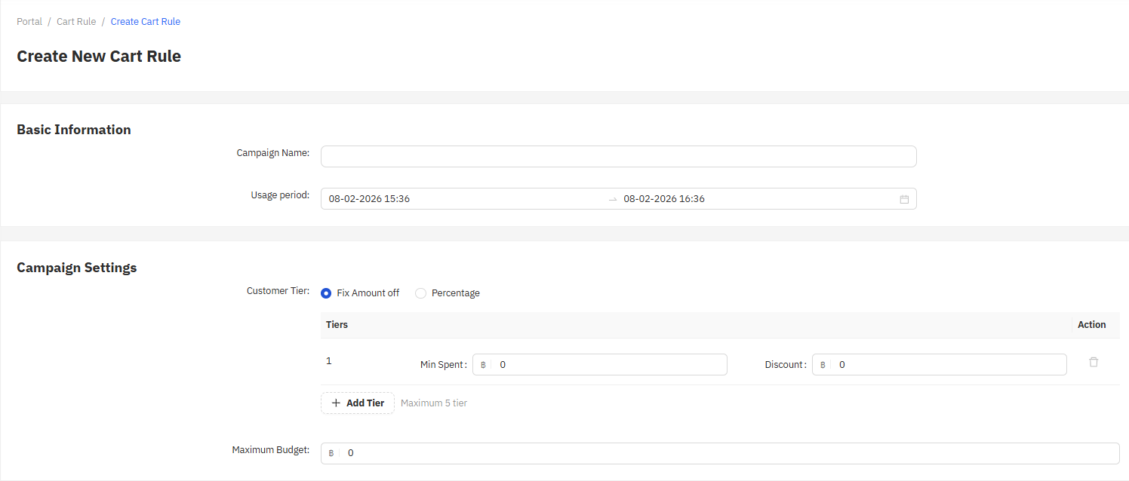The image size is (1129, 481).
Task: Focus the Campaign Name text field
Action: click(618, 157)
